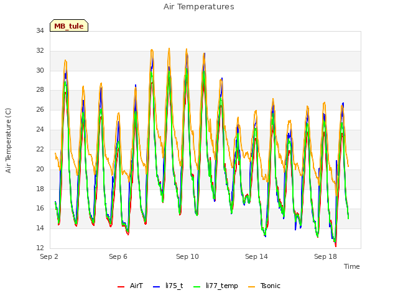The width and height of the screenshot is (398, 298).
Task: Select the li77_temp legend label
Action: tap(222, 286)
